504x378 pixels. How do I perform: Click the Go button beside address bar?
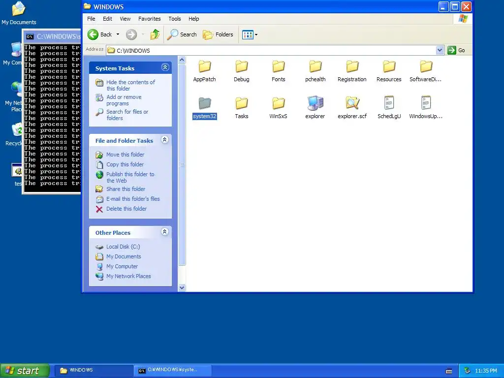[456, 50]
